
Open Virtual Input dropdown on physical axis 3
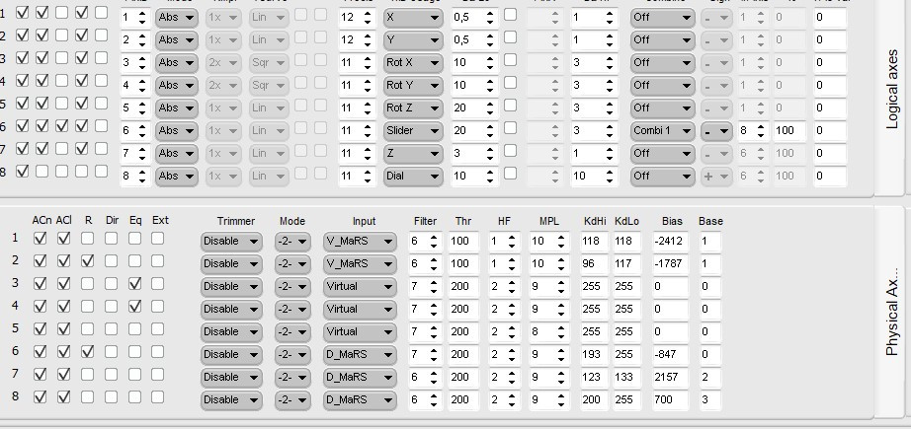[361, 286]
